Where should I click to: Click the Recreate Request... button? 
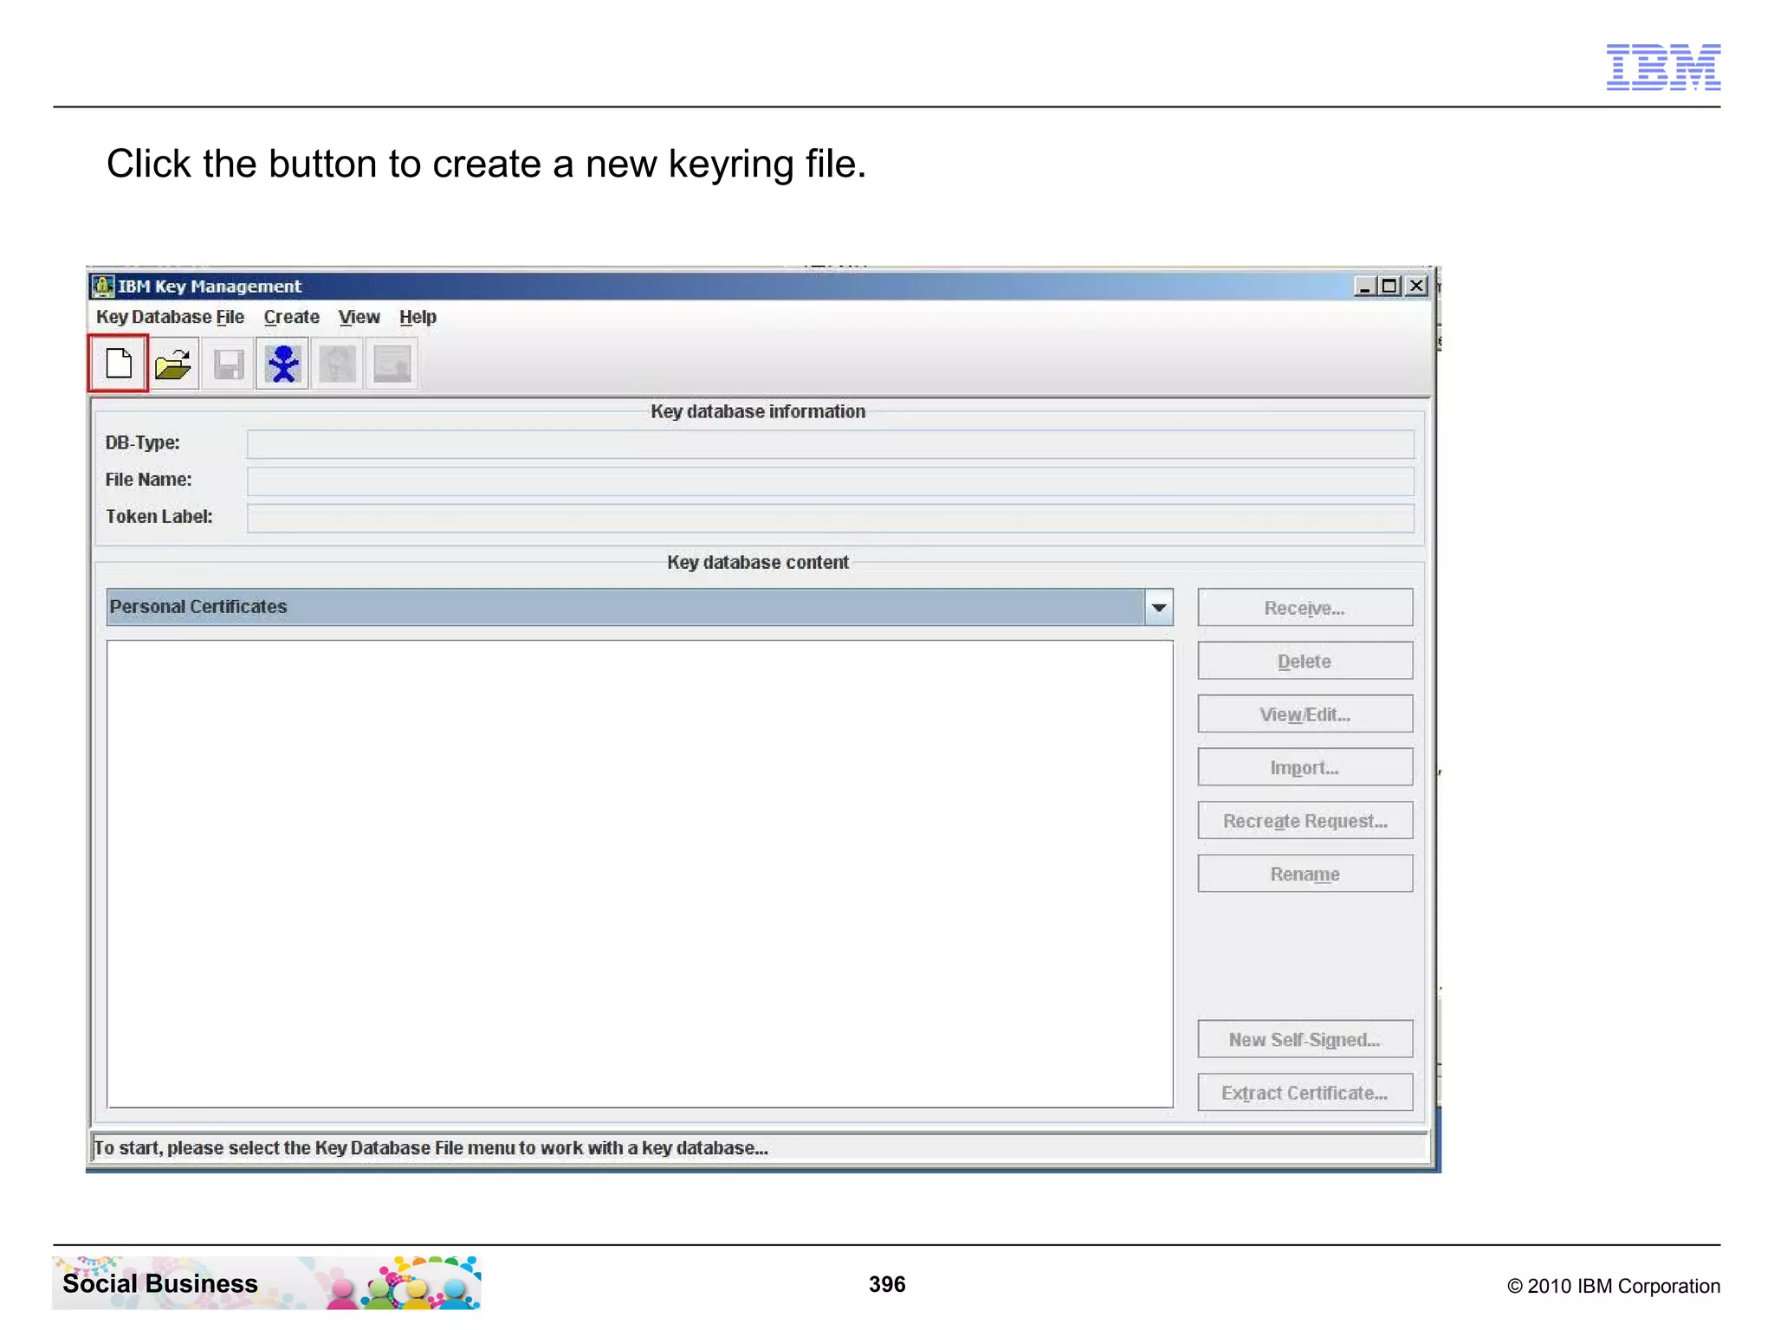coord(1305,821)
